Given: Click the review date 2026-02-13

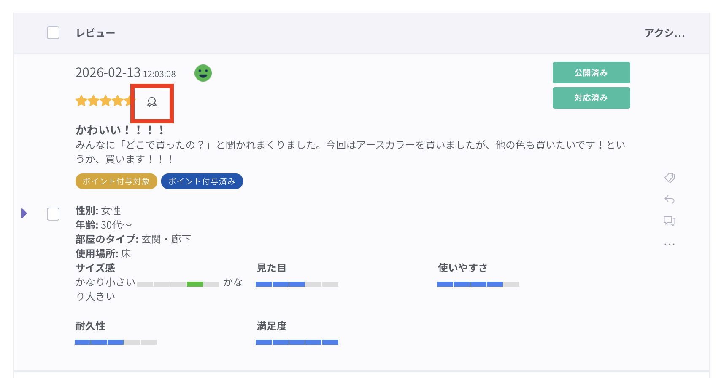Looking at the screenshot, I should click(x=108, y=73).
